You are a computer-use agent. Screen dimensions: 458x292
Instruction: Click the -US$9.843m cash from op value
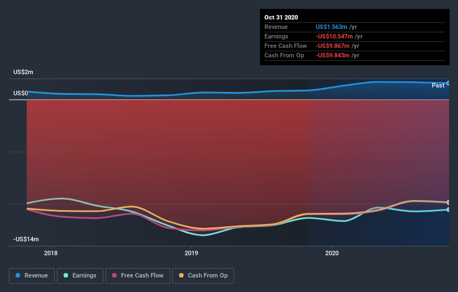[x=332, y=55]
